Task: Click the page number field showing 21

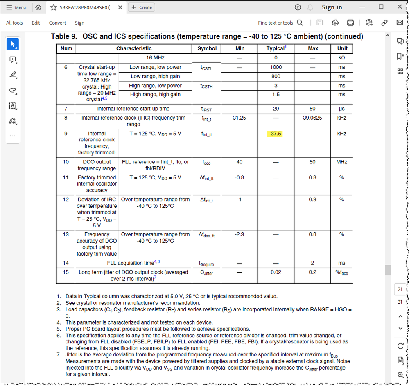Action: [x=400, y=289]
